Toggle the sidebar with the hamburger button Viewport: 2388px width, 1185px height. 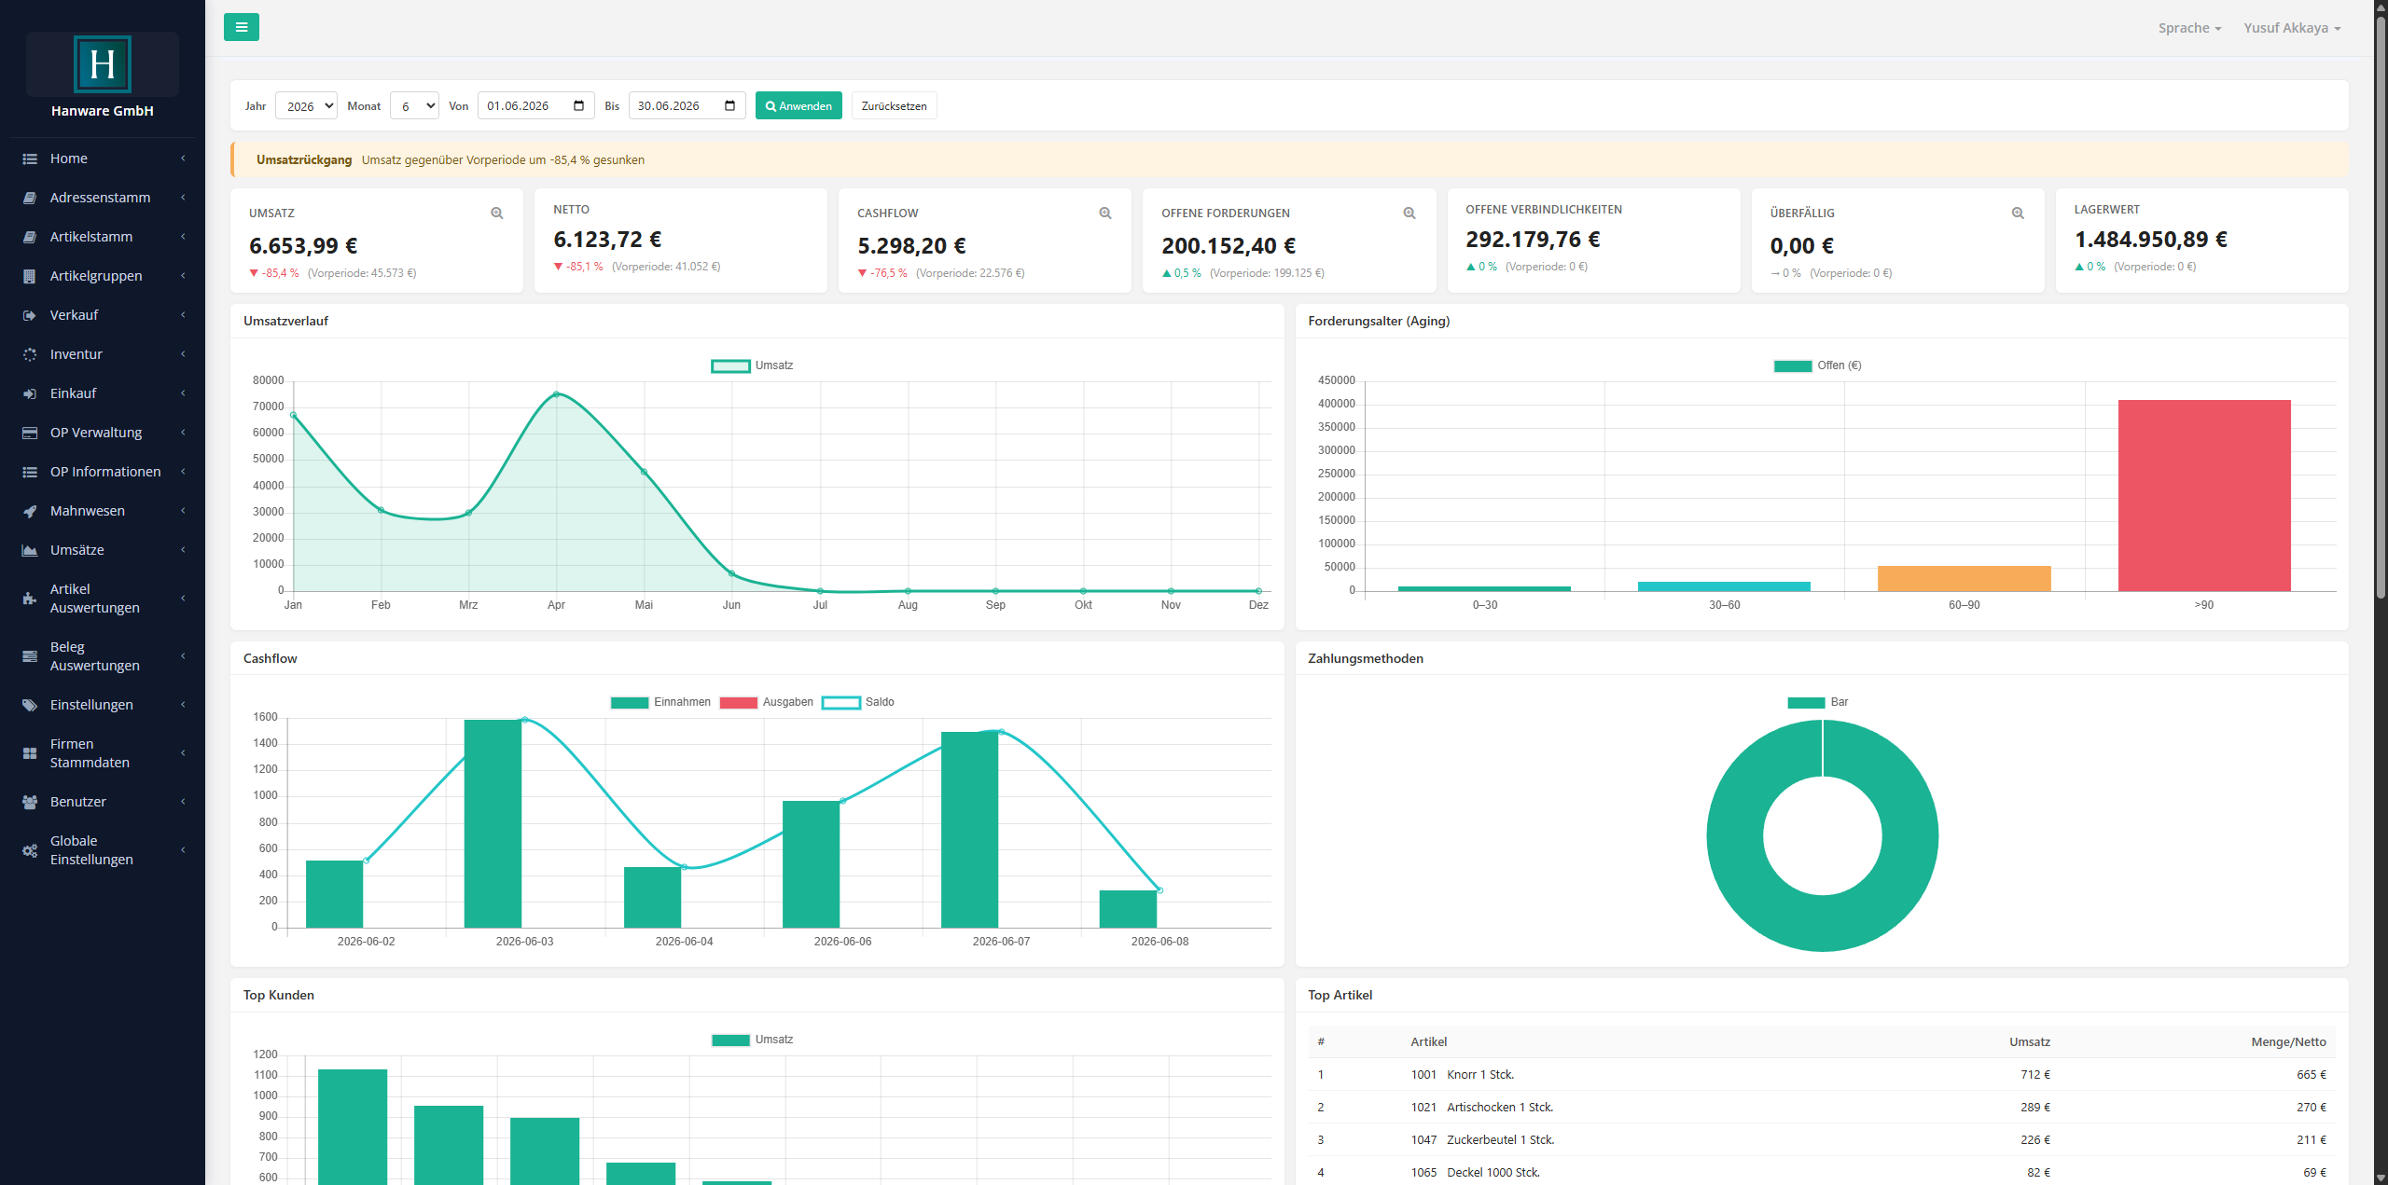(x=242, y=27)
